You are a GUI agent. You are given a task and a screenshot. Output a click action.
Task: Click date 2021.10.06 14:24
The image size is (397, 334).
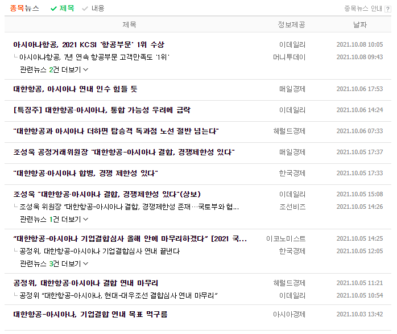[x=359, y=110]
